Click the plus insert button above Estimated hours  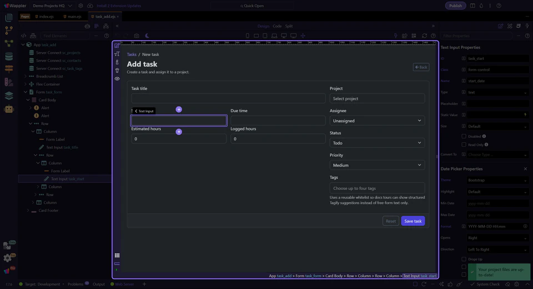tap(179, 132)
